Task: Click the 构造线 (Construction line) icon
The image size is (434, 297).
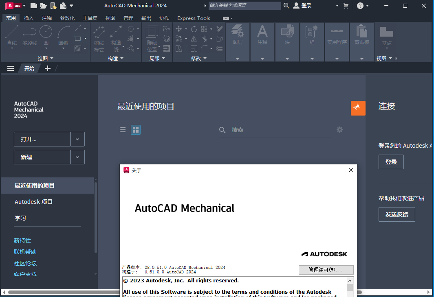Action: click(x=116, y=38)
